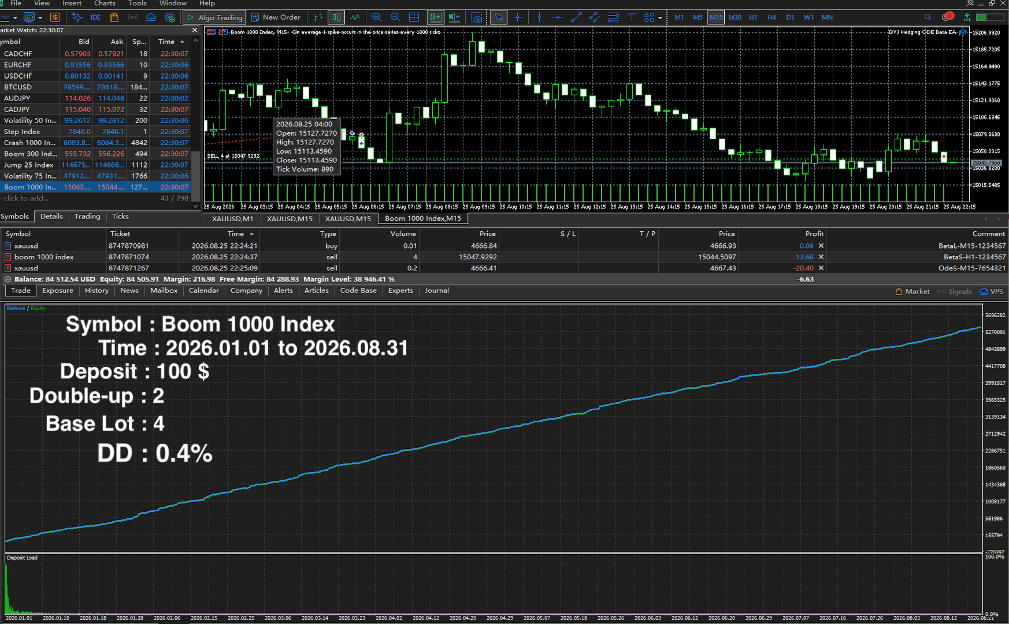Click the sell trade level line label on chart
This screenshot has height=624, width=1009.
click(233, 156)
